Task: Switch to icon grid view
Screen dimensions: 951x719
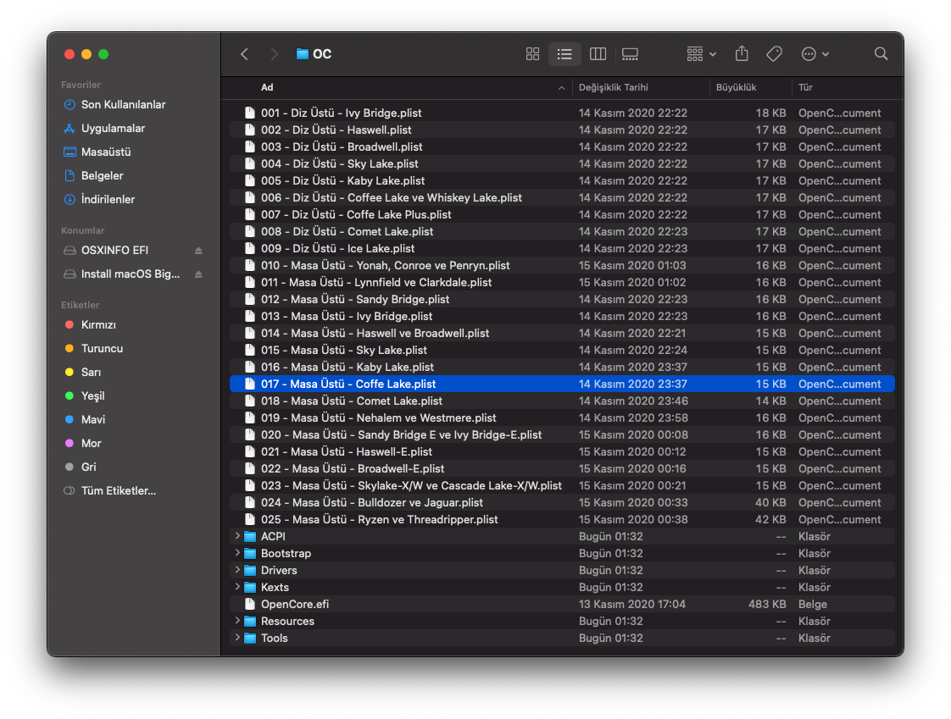Action: (532, 54)
